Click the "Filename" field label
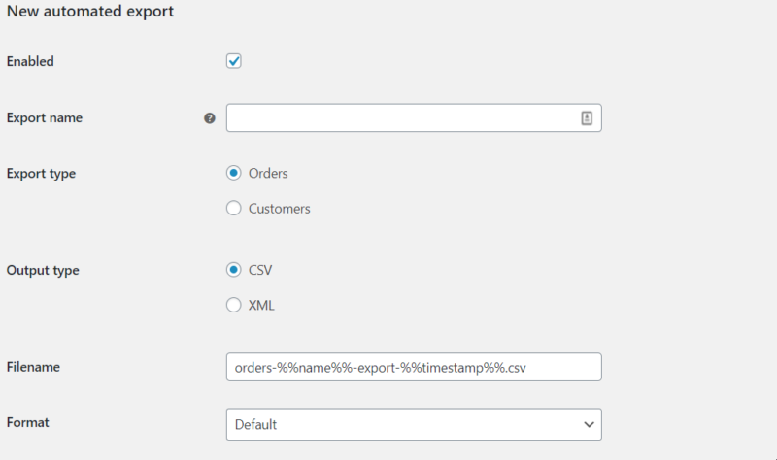The image size is (777, 460). click(x=33, y=367)
